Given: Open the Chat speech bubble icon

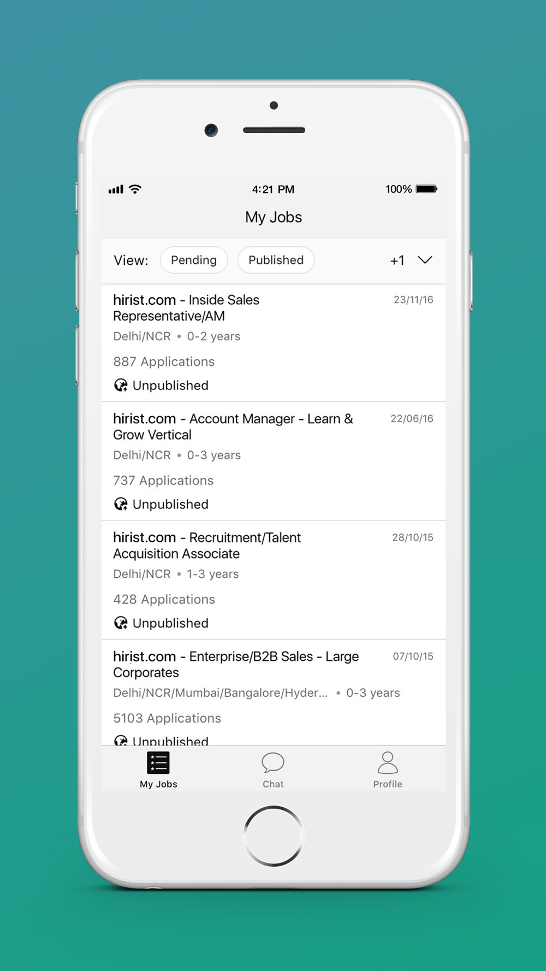Looking at the screenshot, I should 273,762.
